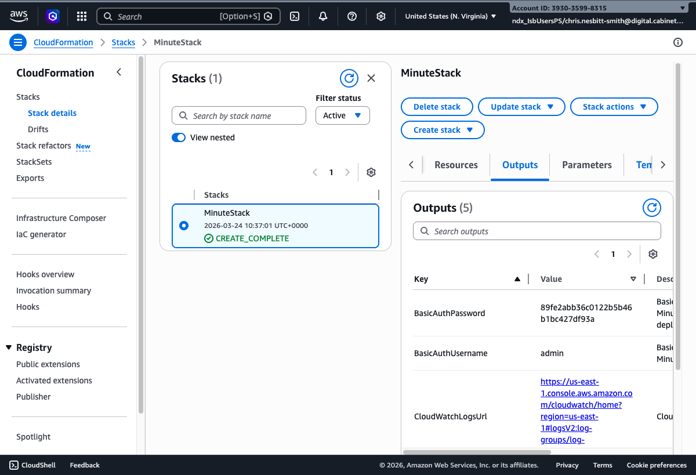Open the help question mark icon

[x=351, y=16]
